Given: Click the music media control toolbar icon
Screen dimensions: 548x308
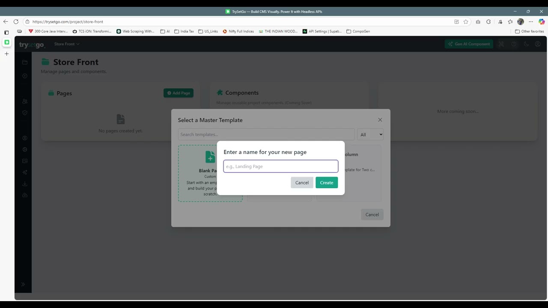Looking at the screenshot, I should click(x=500, y=21).
